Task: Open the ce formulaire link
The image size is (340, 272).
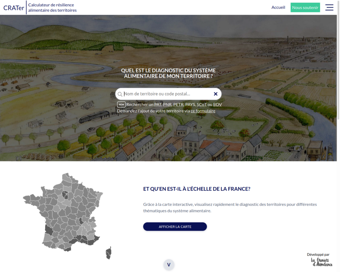Action: pos(203,111)
